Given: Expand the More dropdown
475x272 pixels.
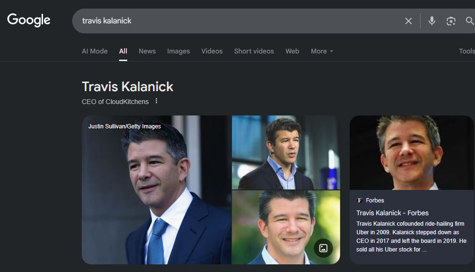Looking at the screenshot, I should (x=322, y=51).
